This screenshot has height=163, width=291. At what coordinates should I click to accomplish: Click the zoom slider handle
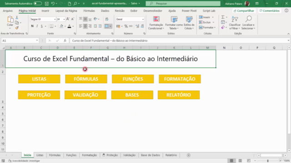click(268, 161)
